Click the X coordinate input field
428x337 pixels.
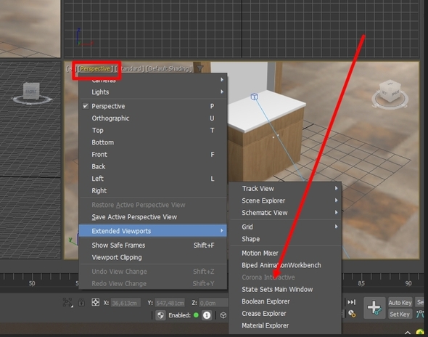(125, 303)
